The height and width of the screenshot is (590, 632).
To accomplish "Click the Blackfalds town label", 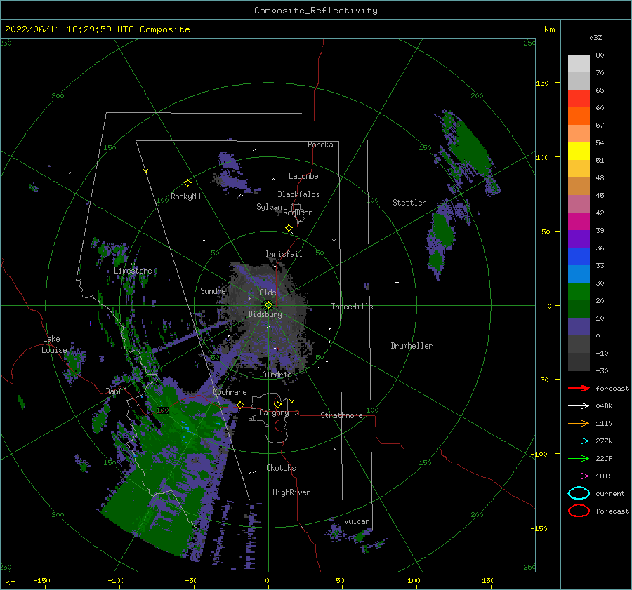I will tap(298, 194).
